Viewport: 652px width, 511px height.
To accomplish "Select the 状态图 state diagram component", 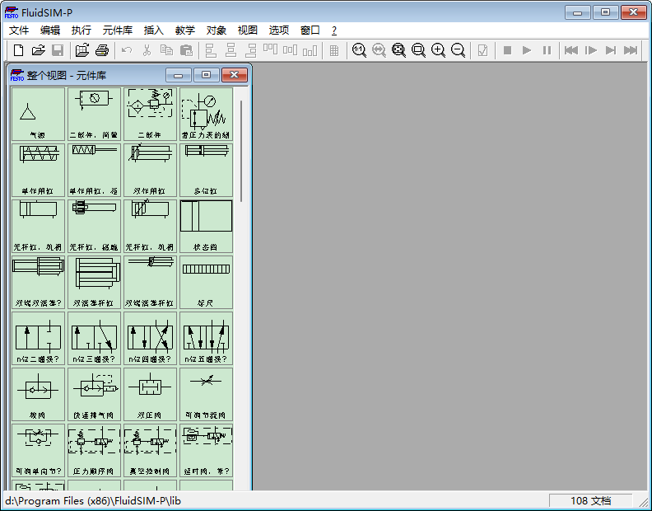I will (207, 226).
